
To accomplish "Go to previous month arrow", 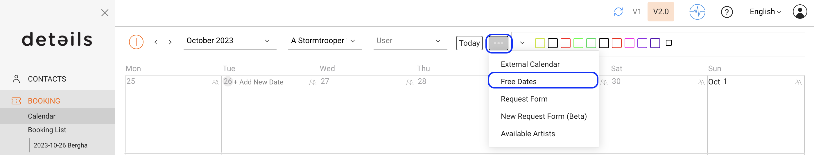I will pyautogui.click(x=156, y=42).
